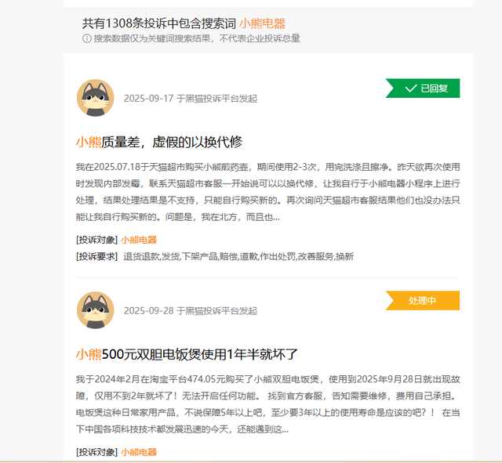This screenshot has width=502, height=463.
Task: Click the orange 处理中 status badge
Action: pos(424,301)
